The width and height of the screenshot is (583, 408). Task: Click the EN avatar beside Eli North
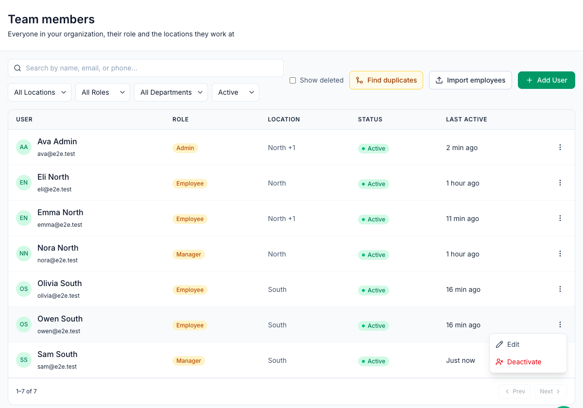(x=24, y=183)
